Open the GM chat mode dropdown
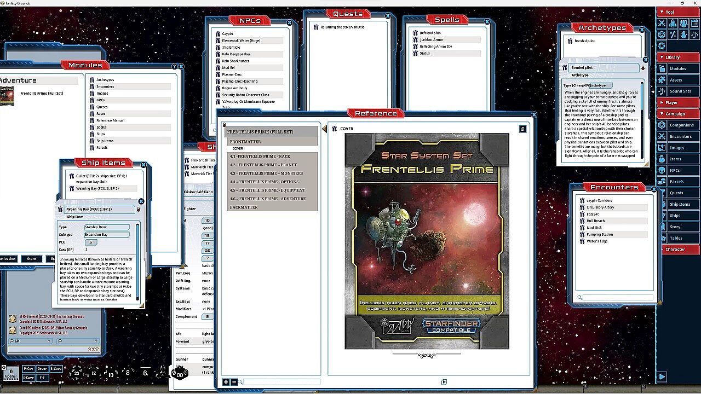This screenshot has width=701, height=394. (x=31, y=341)
